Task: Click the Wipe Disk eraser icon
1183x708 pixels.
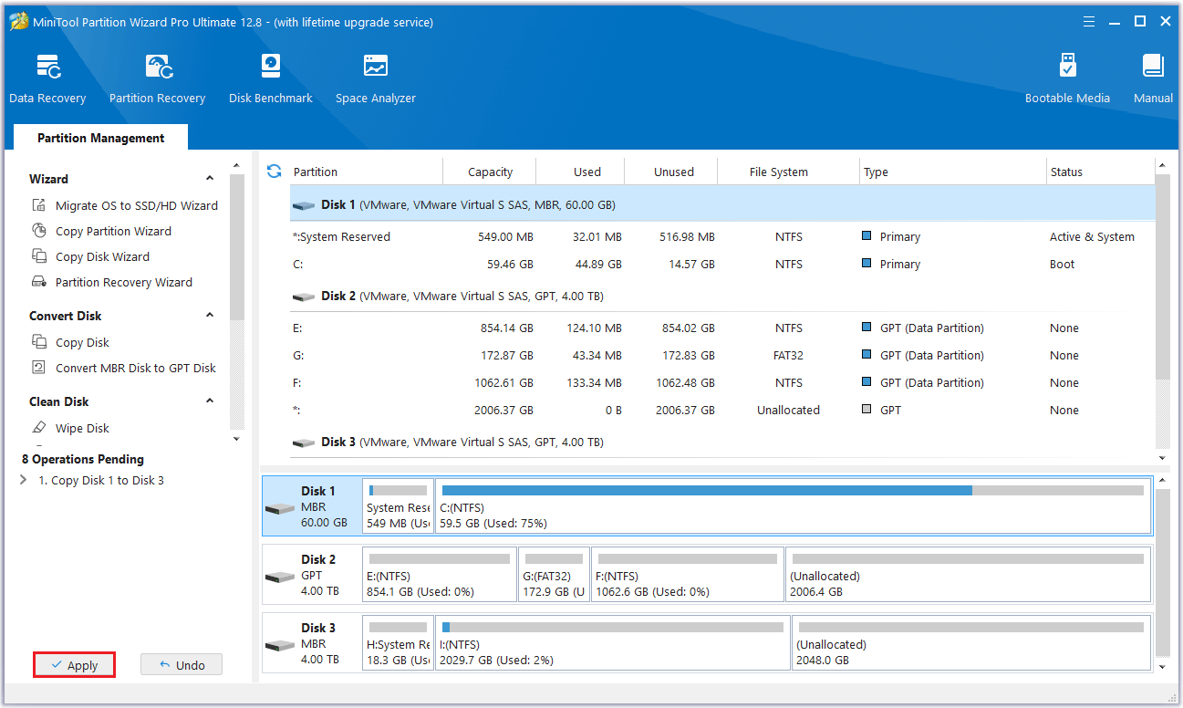Action: pos(39,428)
